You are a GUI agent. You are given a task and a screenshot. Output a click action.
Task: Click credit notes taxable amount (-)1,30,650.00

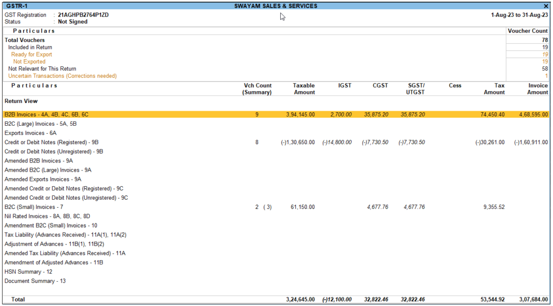298,142
